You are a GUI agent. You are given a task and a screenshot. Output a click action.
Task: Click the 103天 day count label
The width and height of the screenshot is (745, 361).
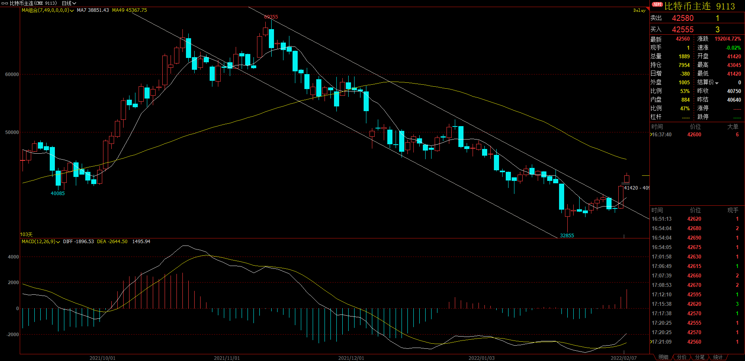pyautogui.click(x=26, y=234)
